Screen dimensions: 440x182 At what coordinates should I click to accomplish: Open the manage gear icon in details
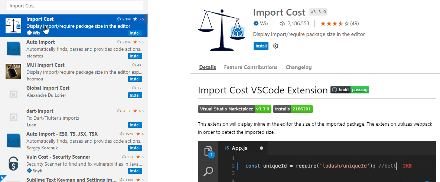[x=276, y=46]
